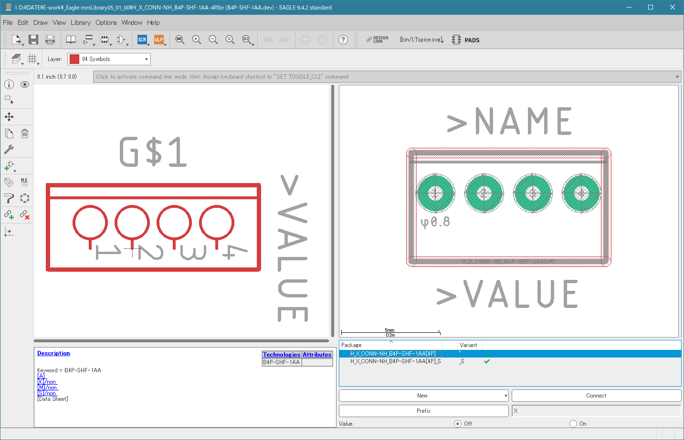
Task: Select the Value On radio button
Action: point(573,423)
